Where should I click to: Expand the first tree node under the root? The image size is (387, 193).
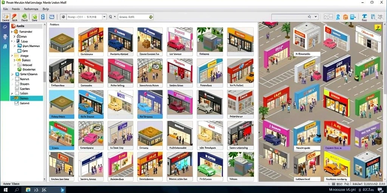(x=12, y=32)
